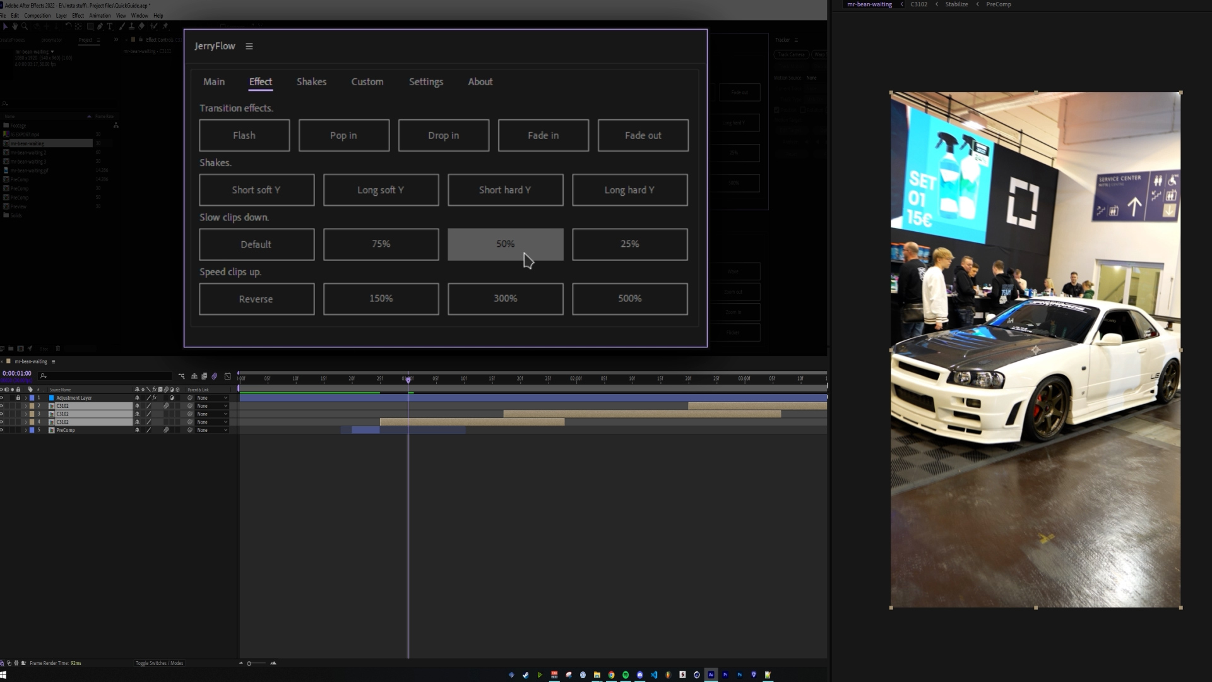Click the hide shy layers icon
The height and width of the screenshot is (682, 1212).
click(194, 376)
